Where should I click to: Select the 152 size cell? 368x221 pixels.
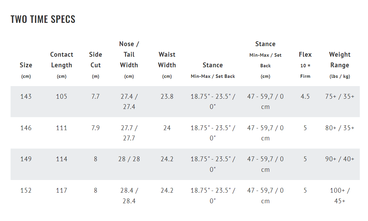point(26,191)
